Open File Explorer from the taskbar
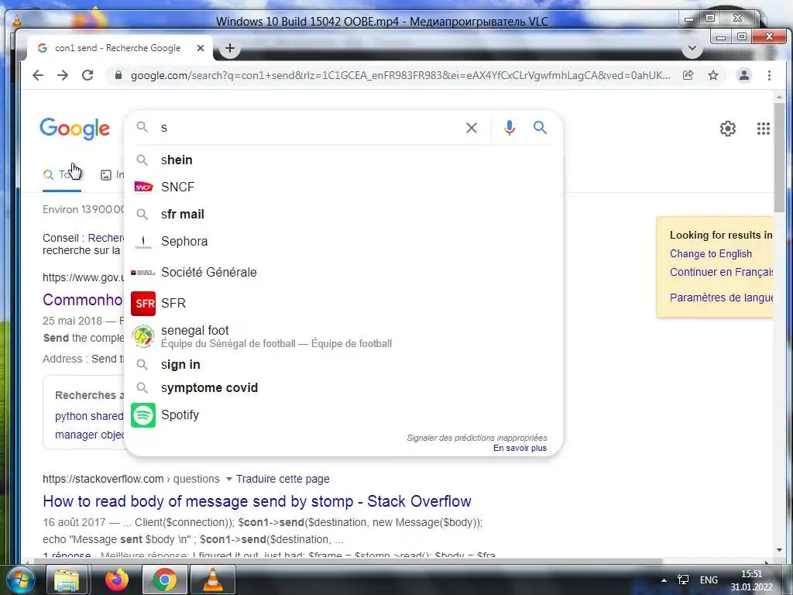793x595 pixels. (67, 580)
